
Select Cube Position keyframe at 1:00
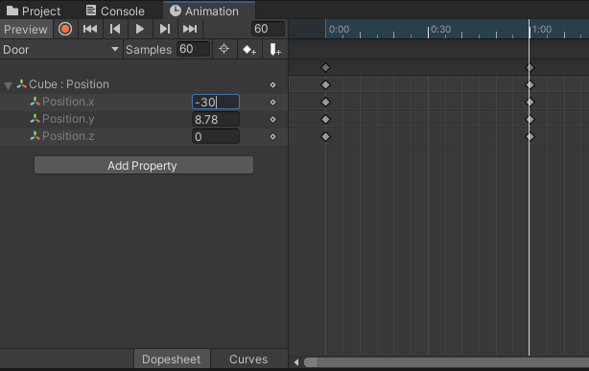point(530,85)
